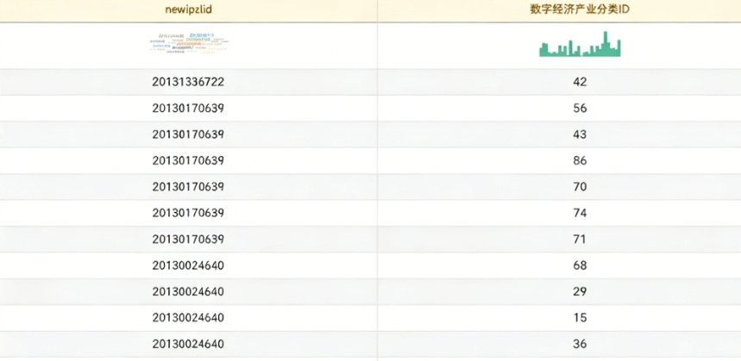The image size is (741, 361).
Task: Click the cell showing value 86
Action: tap(580, 160)
